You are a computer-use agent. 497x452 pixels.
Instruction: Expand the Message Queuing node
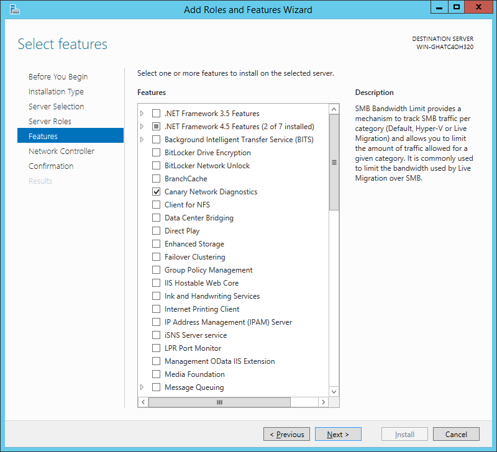coord(142,387)
